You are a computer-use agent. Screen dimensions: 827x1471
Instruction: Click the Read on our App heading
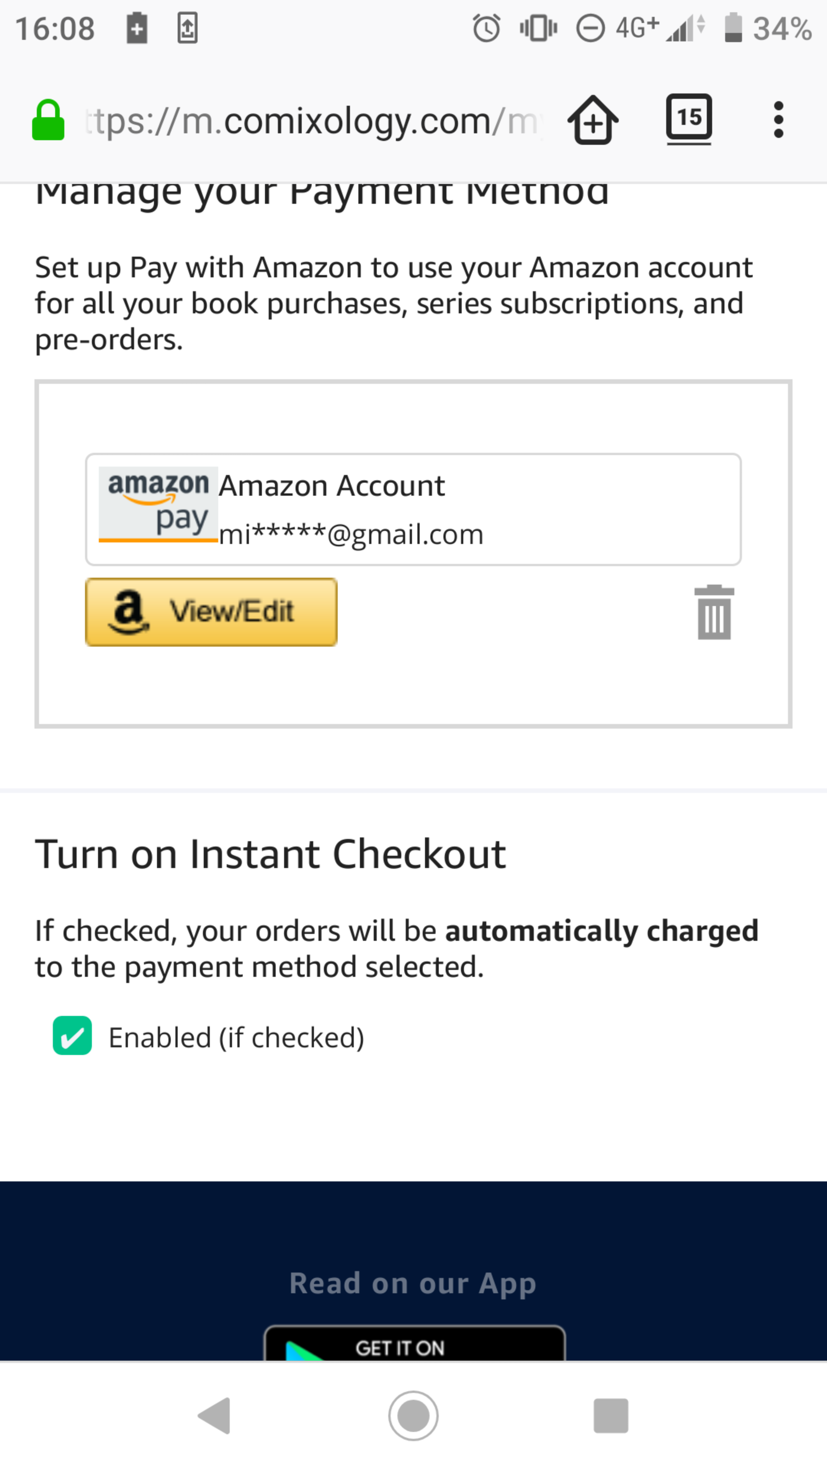[413, 1284]
